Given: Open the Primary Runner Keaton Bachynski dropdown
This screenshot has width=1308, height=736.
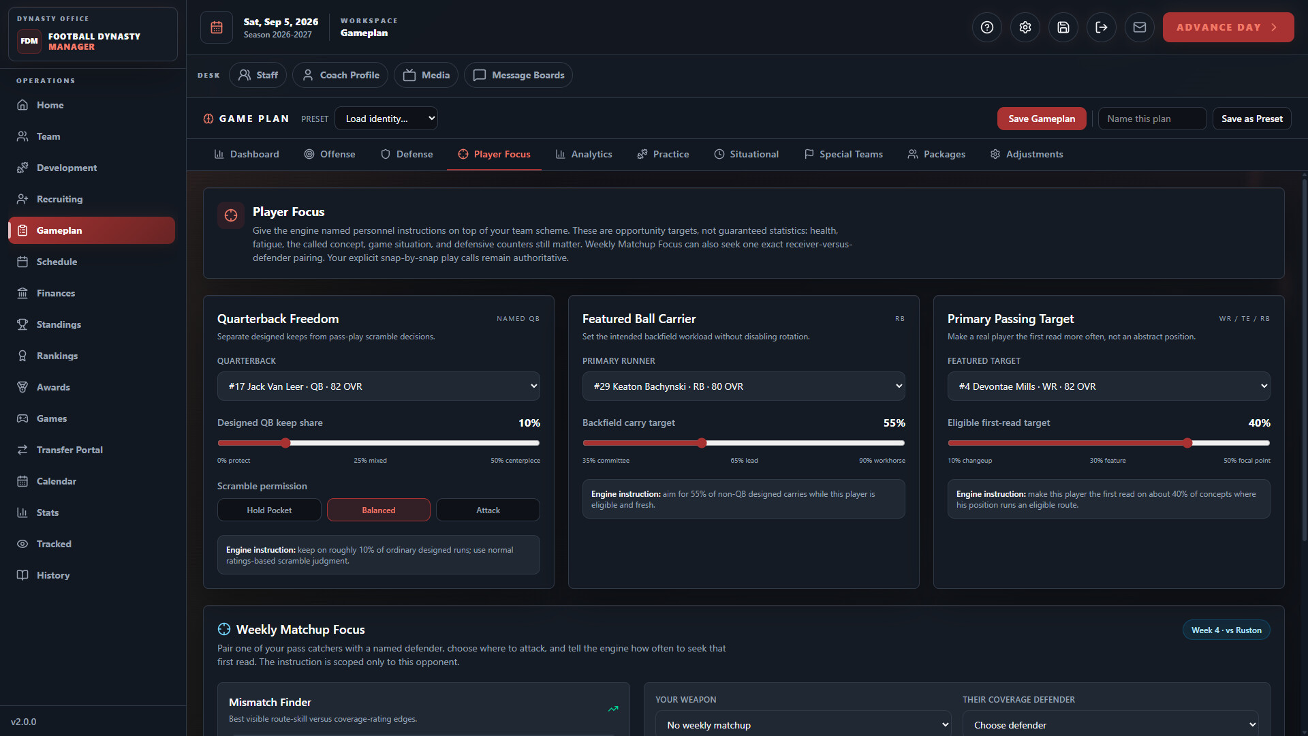Looking at the screenshot, I should pos(744,386).
